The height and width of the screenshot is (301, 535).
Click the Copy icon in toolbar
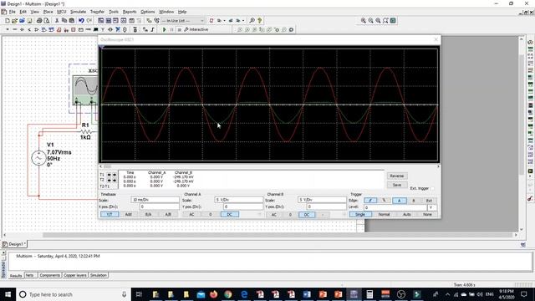point(64,21)
